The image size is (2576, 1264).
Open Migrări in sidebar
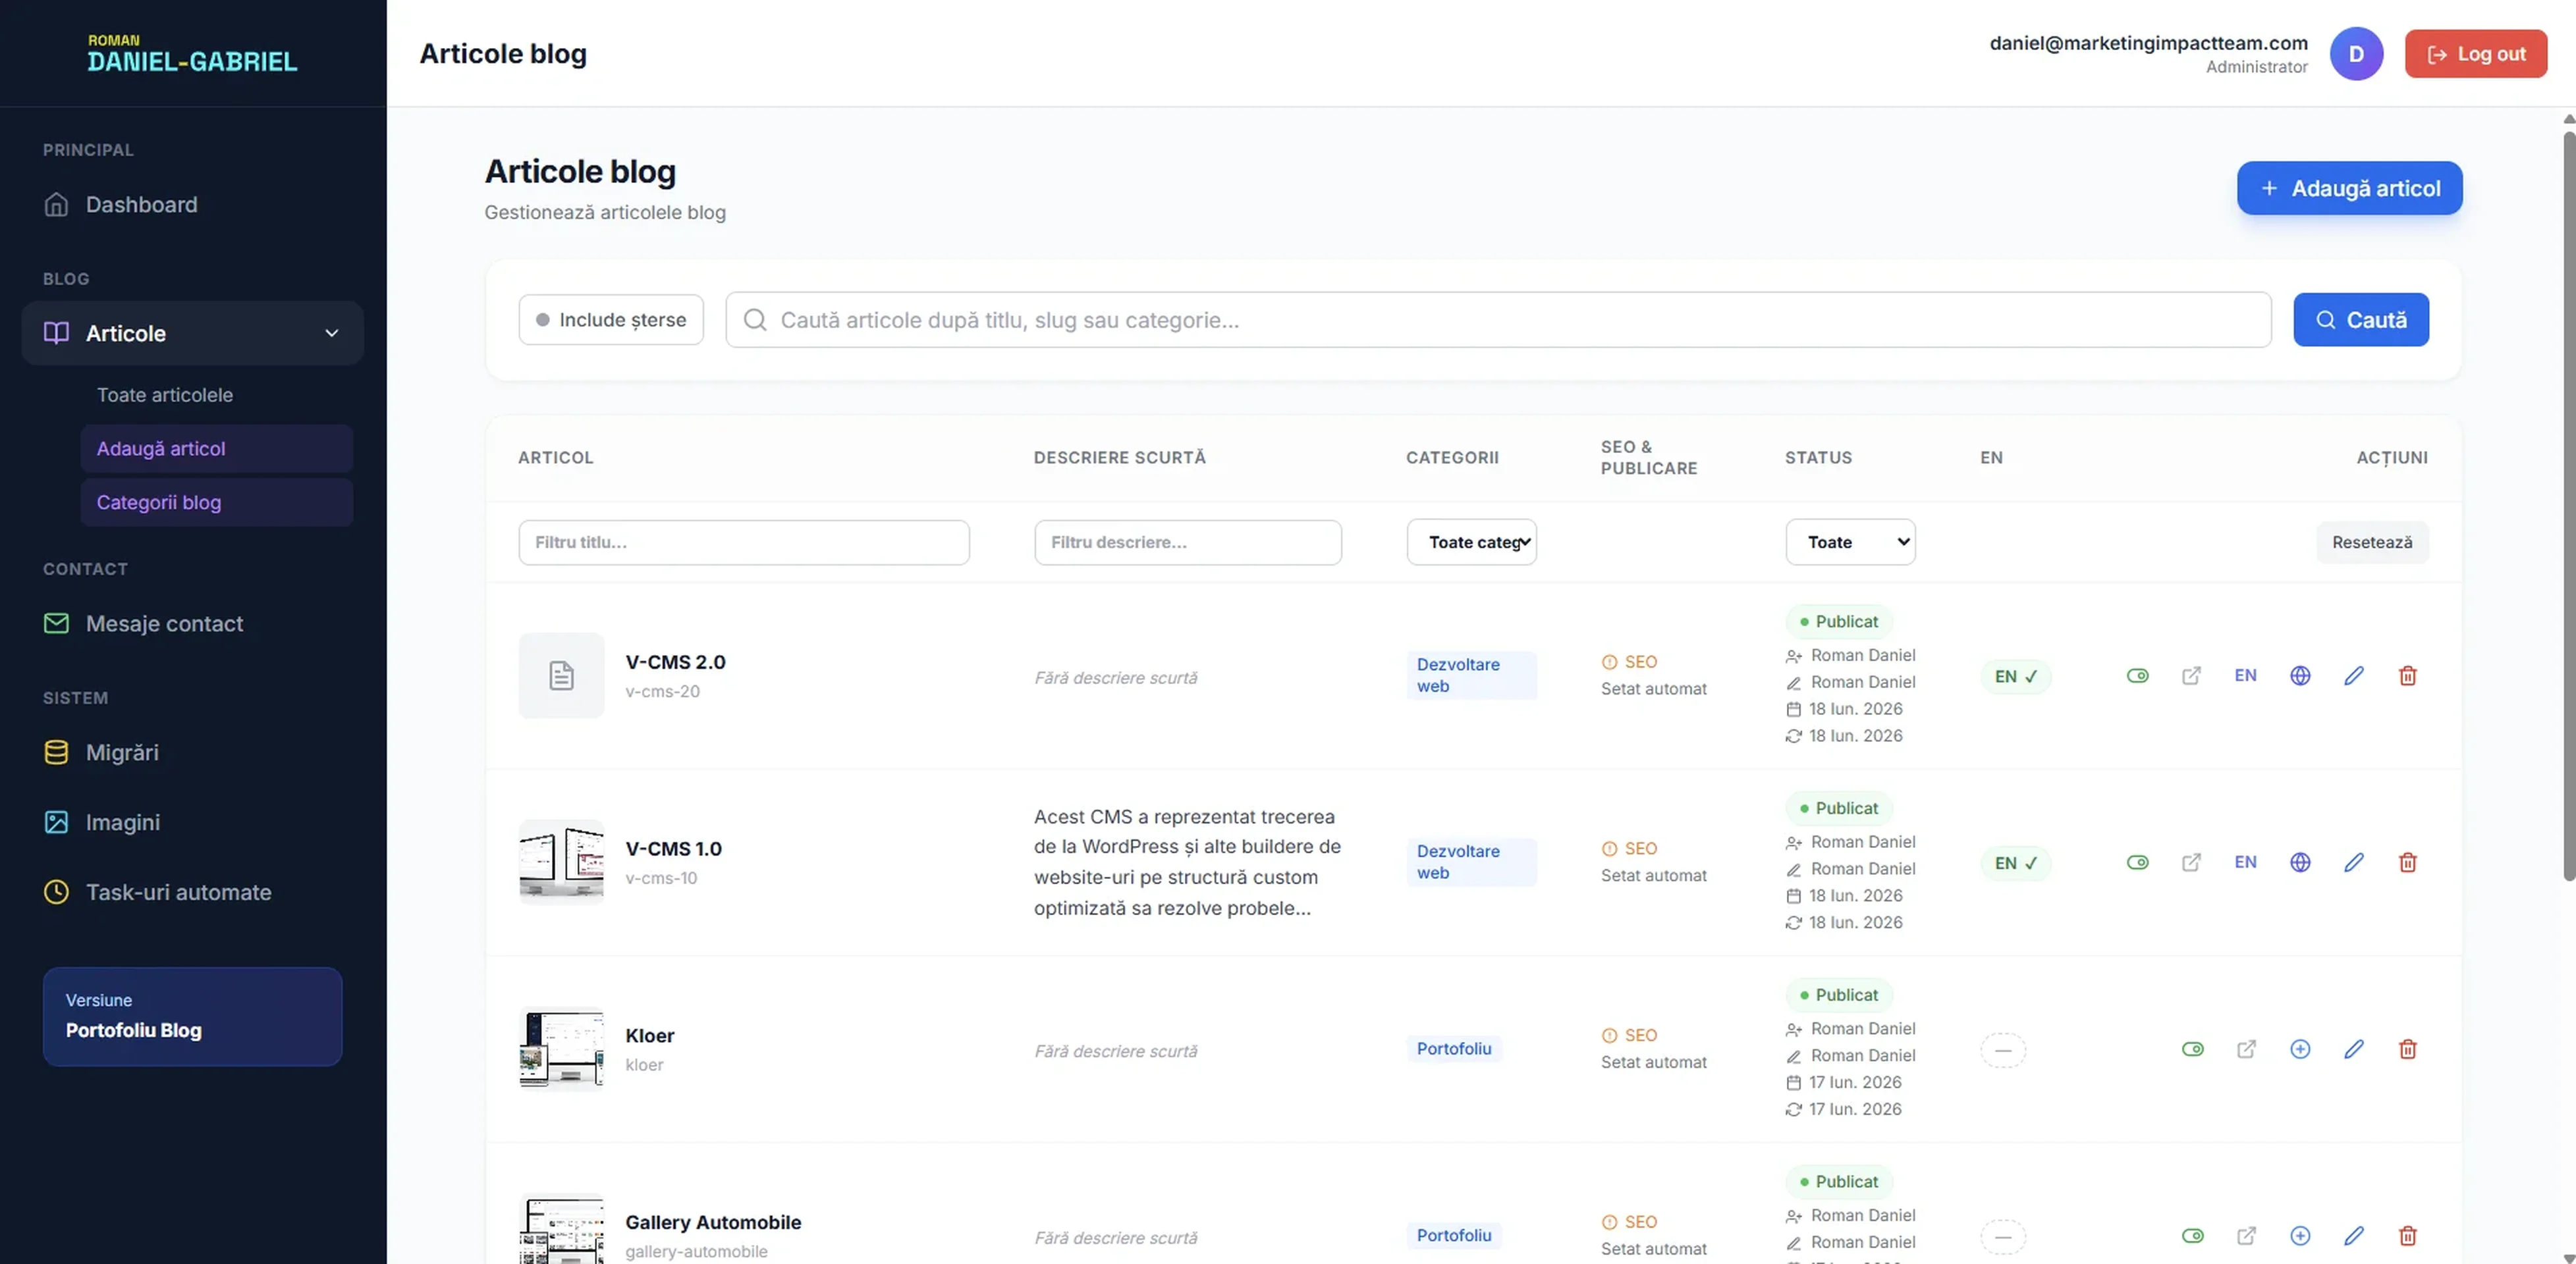click(192, 752)
